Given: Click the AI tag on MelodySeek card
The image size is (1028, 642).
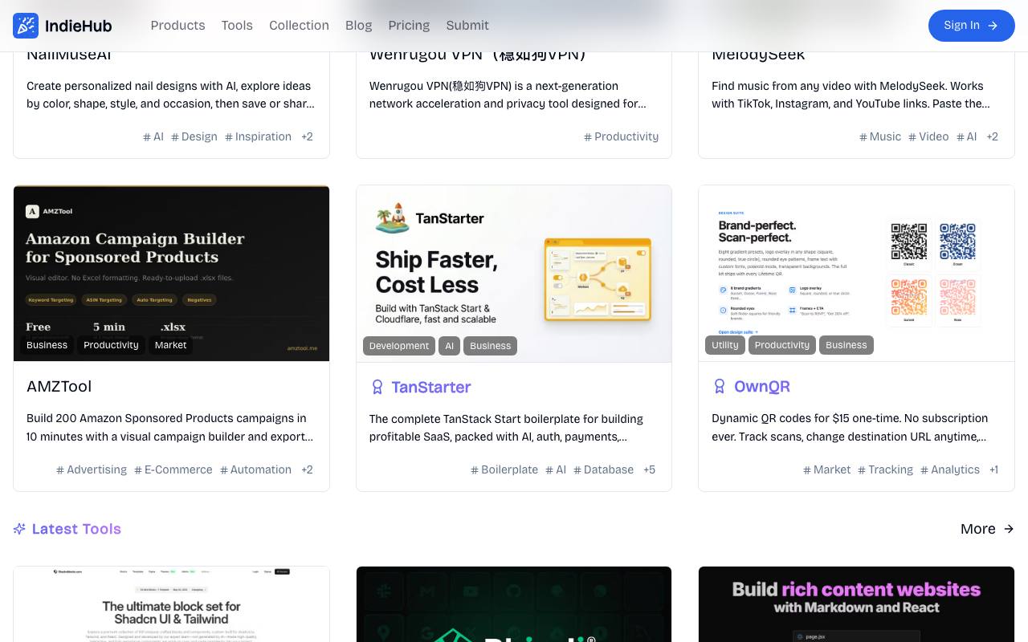Looking at the screenshot, I should (967, 136).
